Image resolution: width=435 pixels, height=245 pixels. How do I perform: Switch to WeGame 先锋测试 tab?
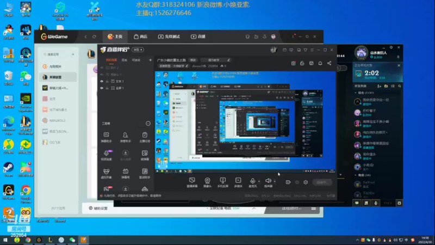coord(169,36)
